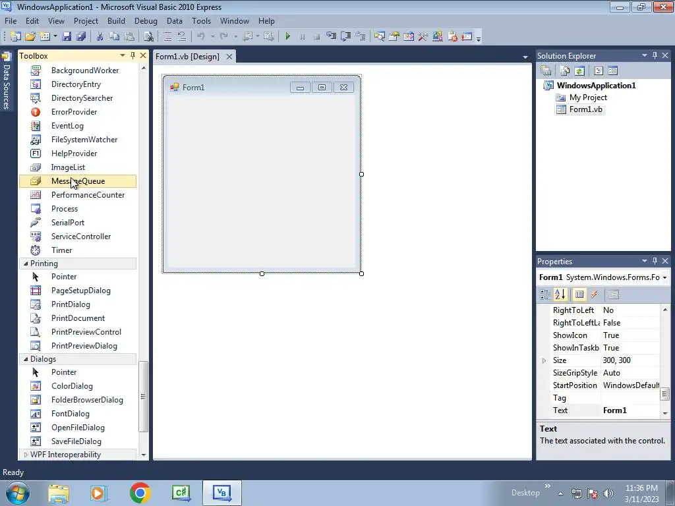
Task: Open the Toolbox hammer-and-wrench toolbar icon
Action: pyautogui.click(x=423, y=37)
